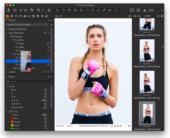Toggle the color tag box in the viewer footer
The width and height of the screenshot is (170, 138).
coord(111,126)
